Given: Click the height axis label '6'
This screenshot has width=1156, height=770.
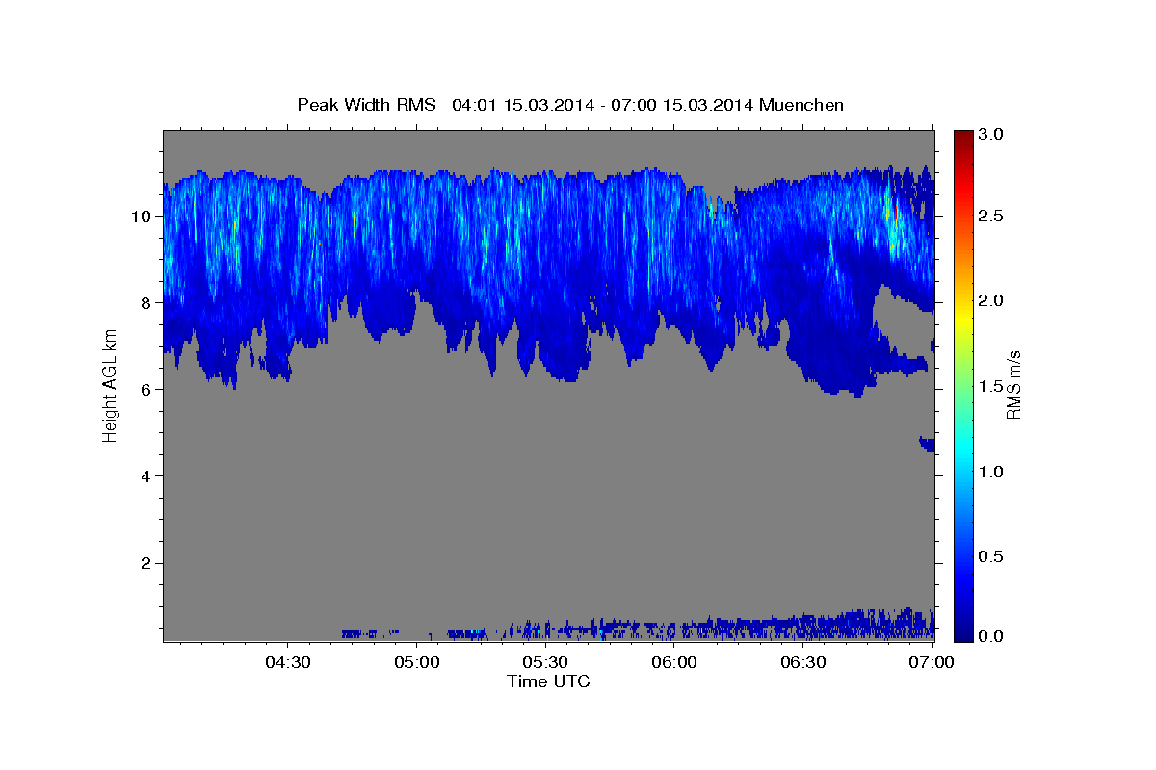Looking at the screenshot, I should 146,390.
